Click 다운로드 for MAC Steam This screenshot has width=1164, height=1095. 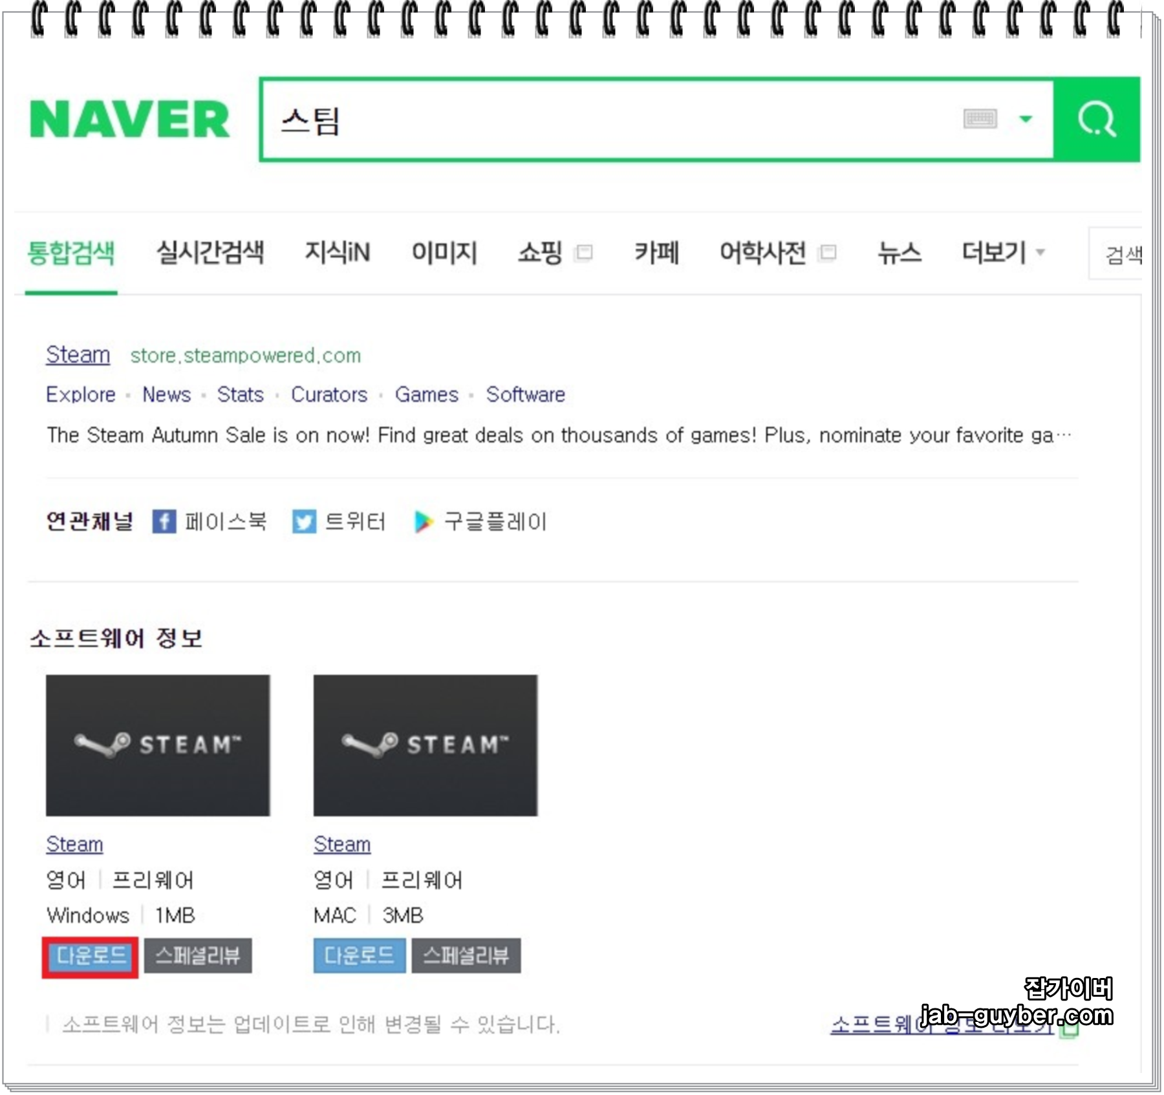click(x=360, y=956)
